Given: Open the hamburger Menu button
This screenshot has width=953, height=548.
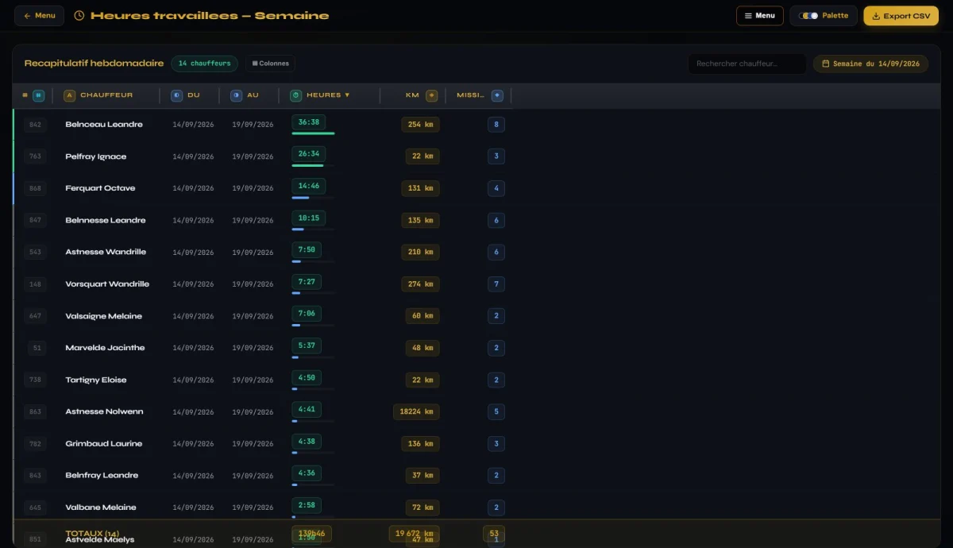Looking at the screenshot, I should coord(760,16).
